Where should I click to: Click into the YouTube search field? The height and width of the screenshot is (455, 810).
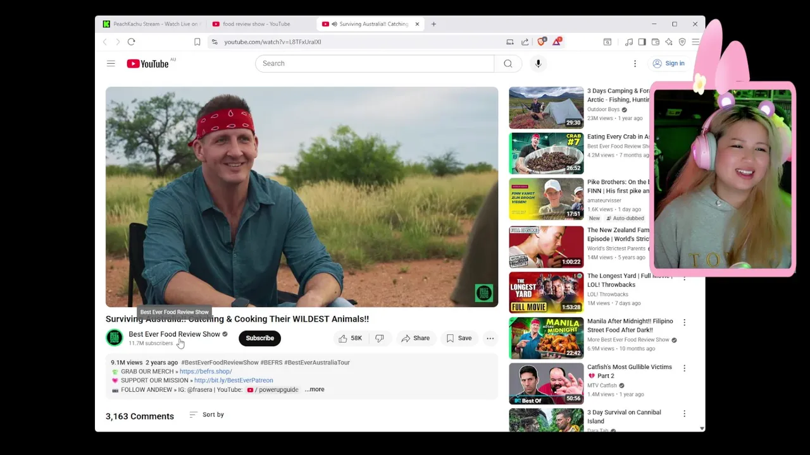(375, 63)
